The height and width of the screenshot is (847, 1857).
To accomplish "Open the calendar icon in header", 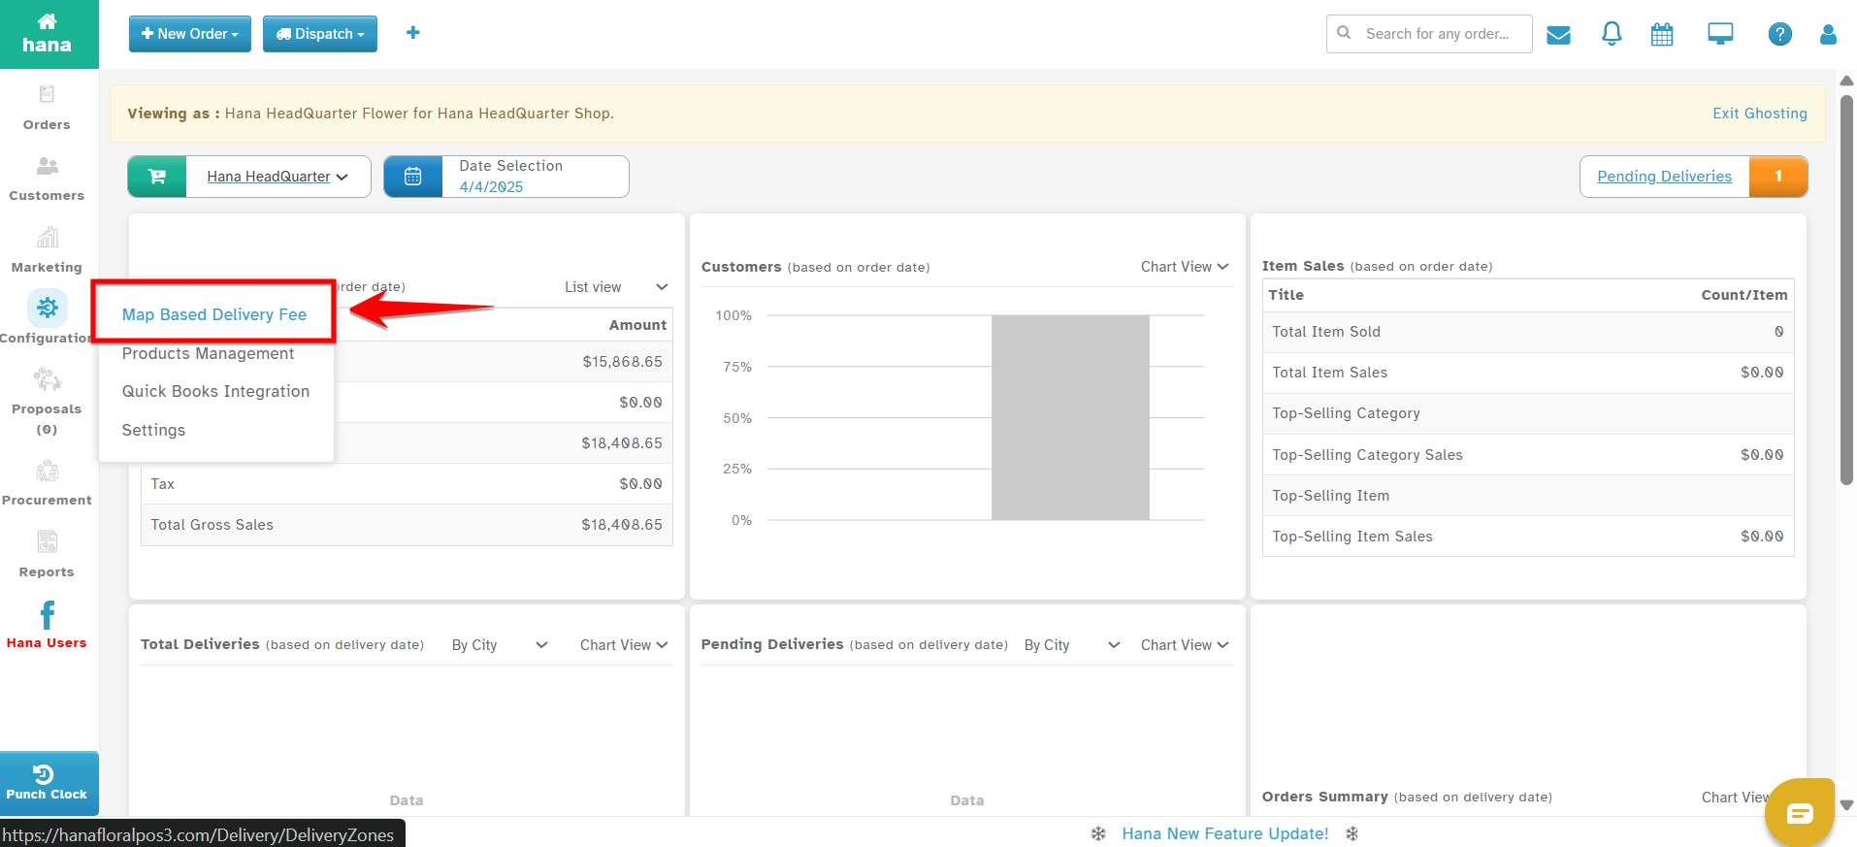I will point(1662,35).
